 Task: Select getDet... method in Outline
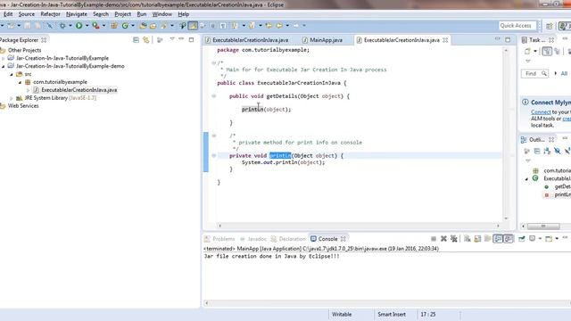pos(562,186)
